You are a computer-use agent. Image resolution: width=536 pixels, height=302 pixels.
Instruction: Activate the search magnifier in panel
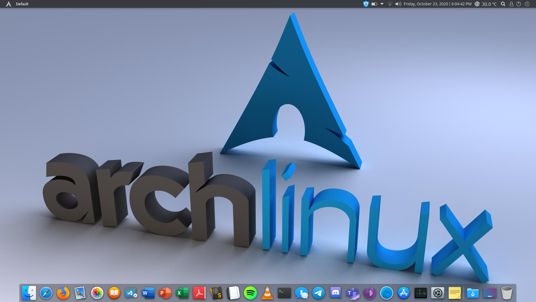coord(503,4)
